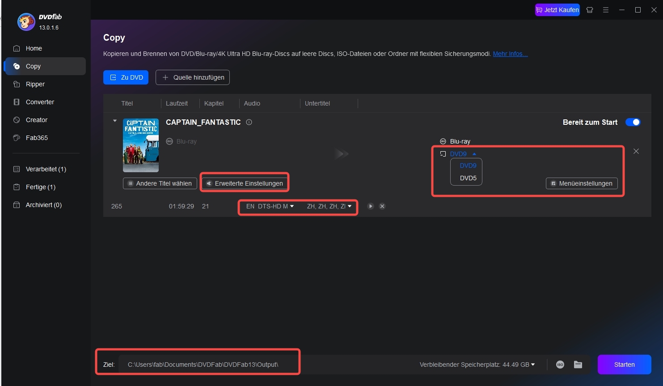Minimize the DVDFab window

(622, 10)
